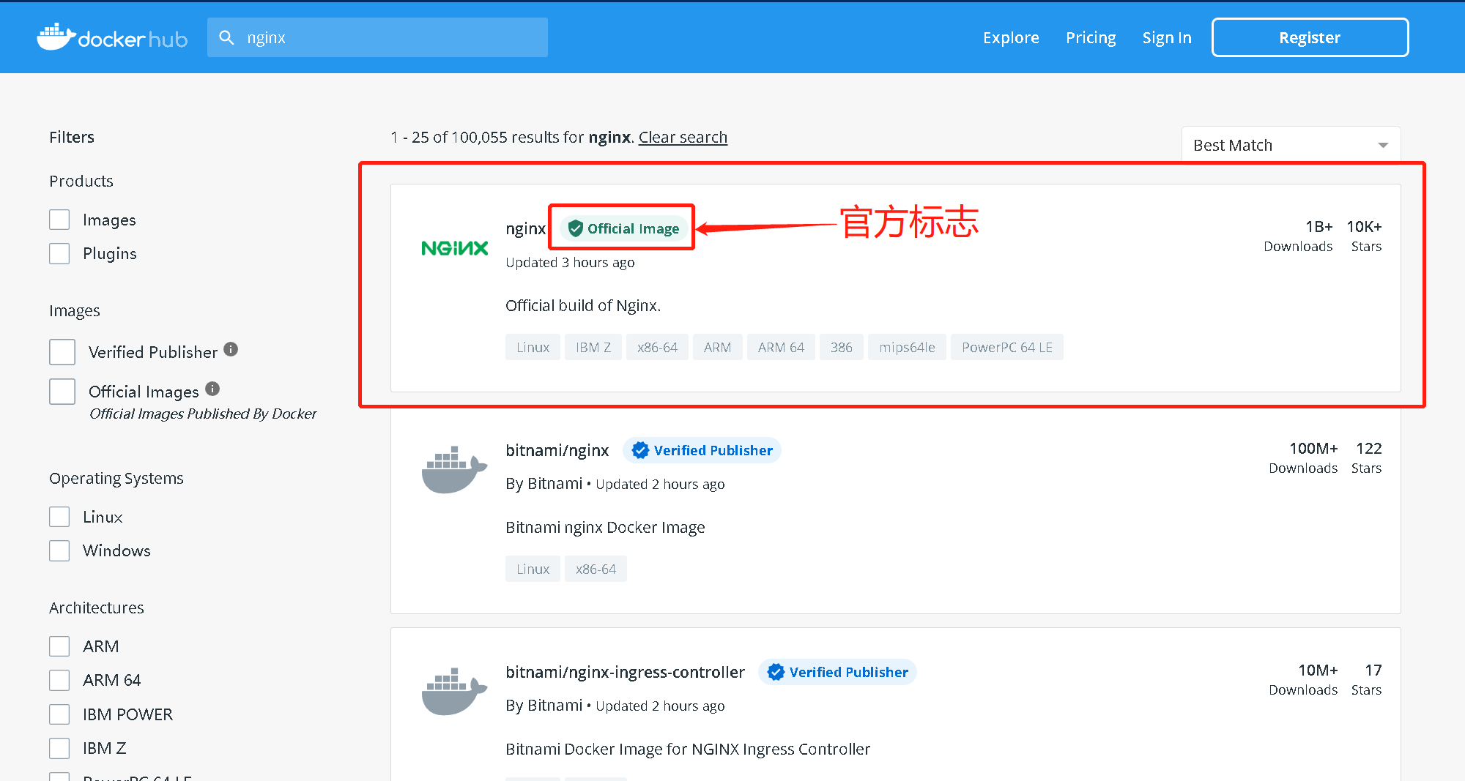This screenshot has width=1465, height=781.
Task: Enable the Images products checkbox
Action: coord(59,220)
